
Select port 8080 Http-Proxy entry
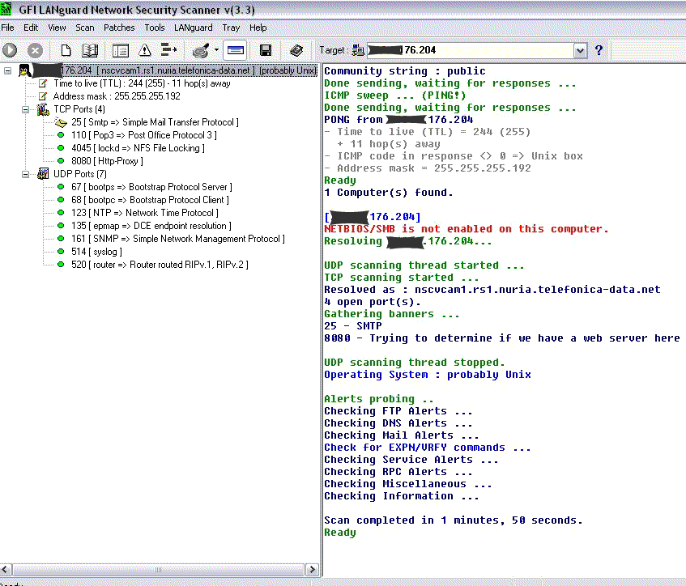(107, 161)
